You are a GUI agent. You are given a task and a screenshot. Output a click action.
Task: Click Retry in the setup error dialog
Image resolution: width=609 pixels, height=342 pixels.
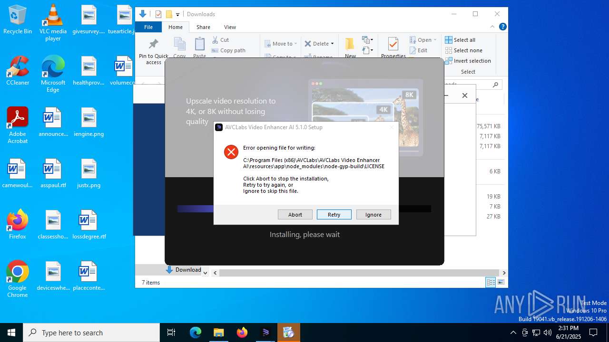[334, 215]
